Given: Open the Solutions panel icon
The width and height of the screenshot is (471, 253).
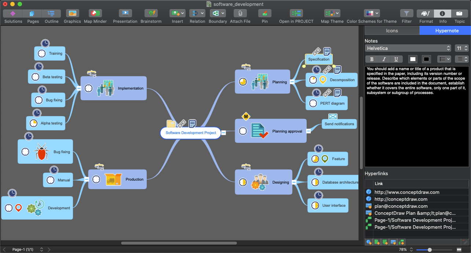Looking at the screenshot, I should tap(13, 14).
